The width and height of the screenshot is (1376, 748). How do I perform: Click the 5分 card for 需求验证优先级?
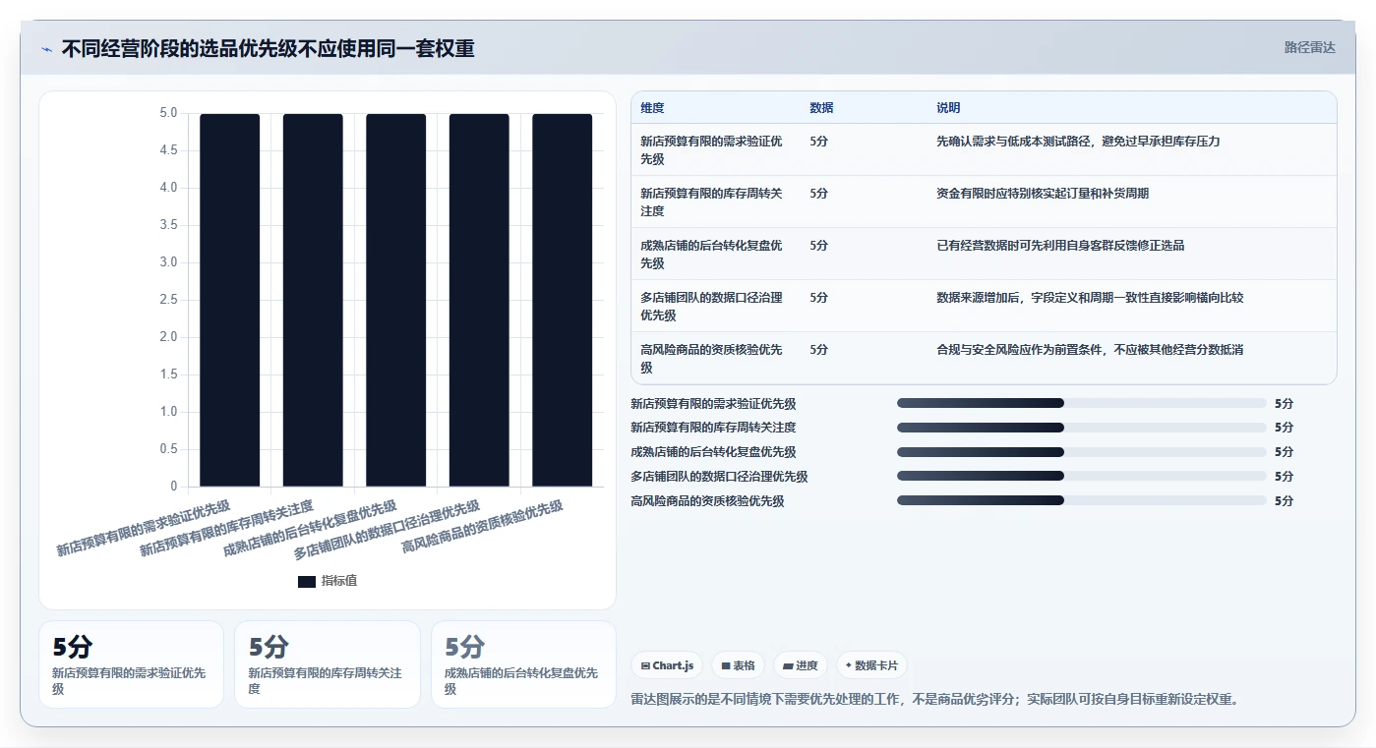click(131, 664)
